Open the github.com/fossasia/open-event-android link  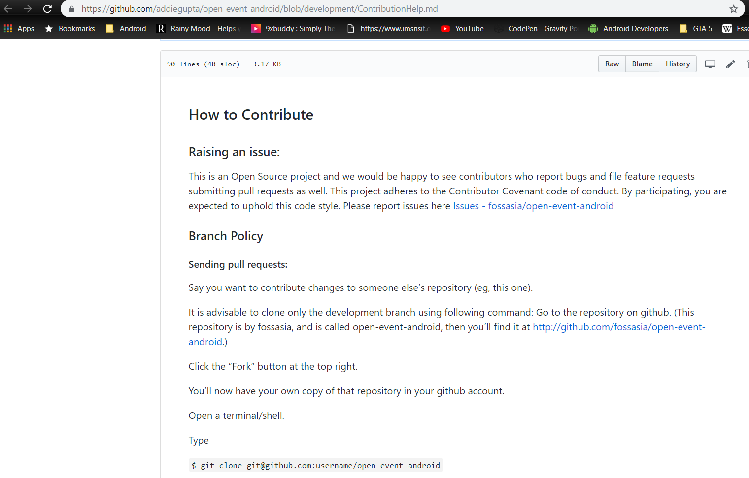coord(619,327)
